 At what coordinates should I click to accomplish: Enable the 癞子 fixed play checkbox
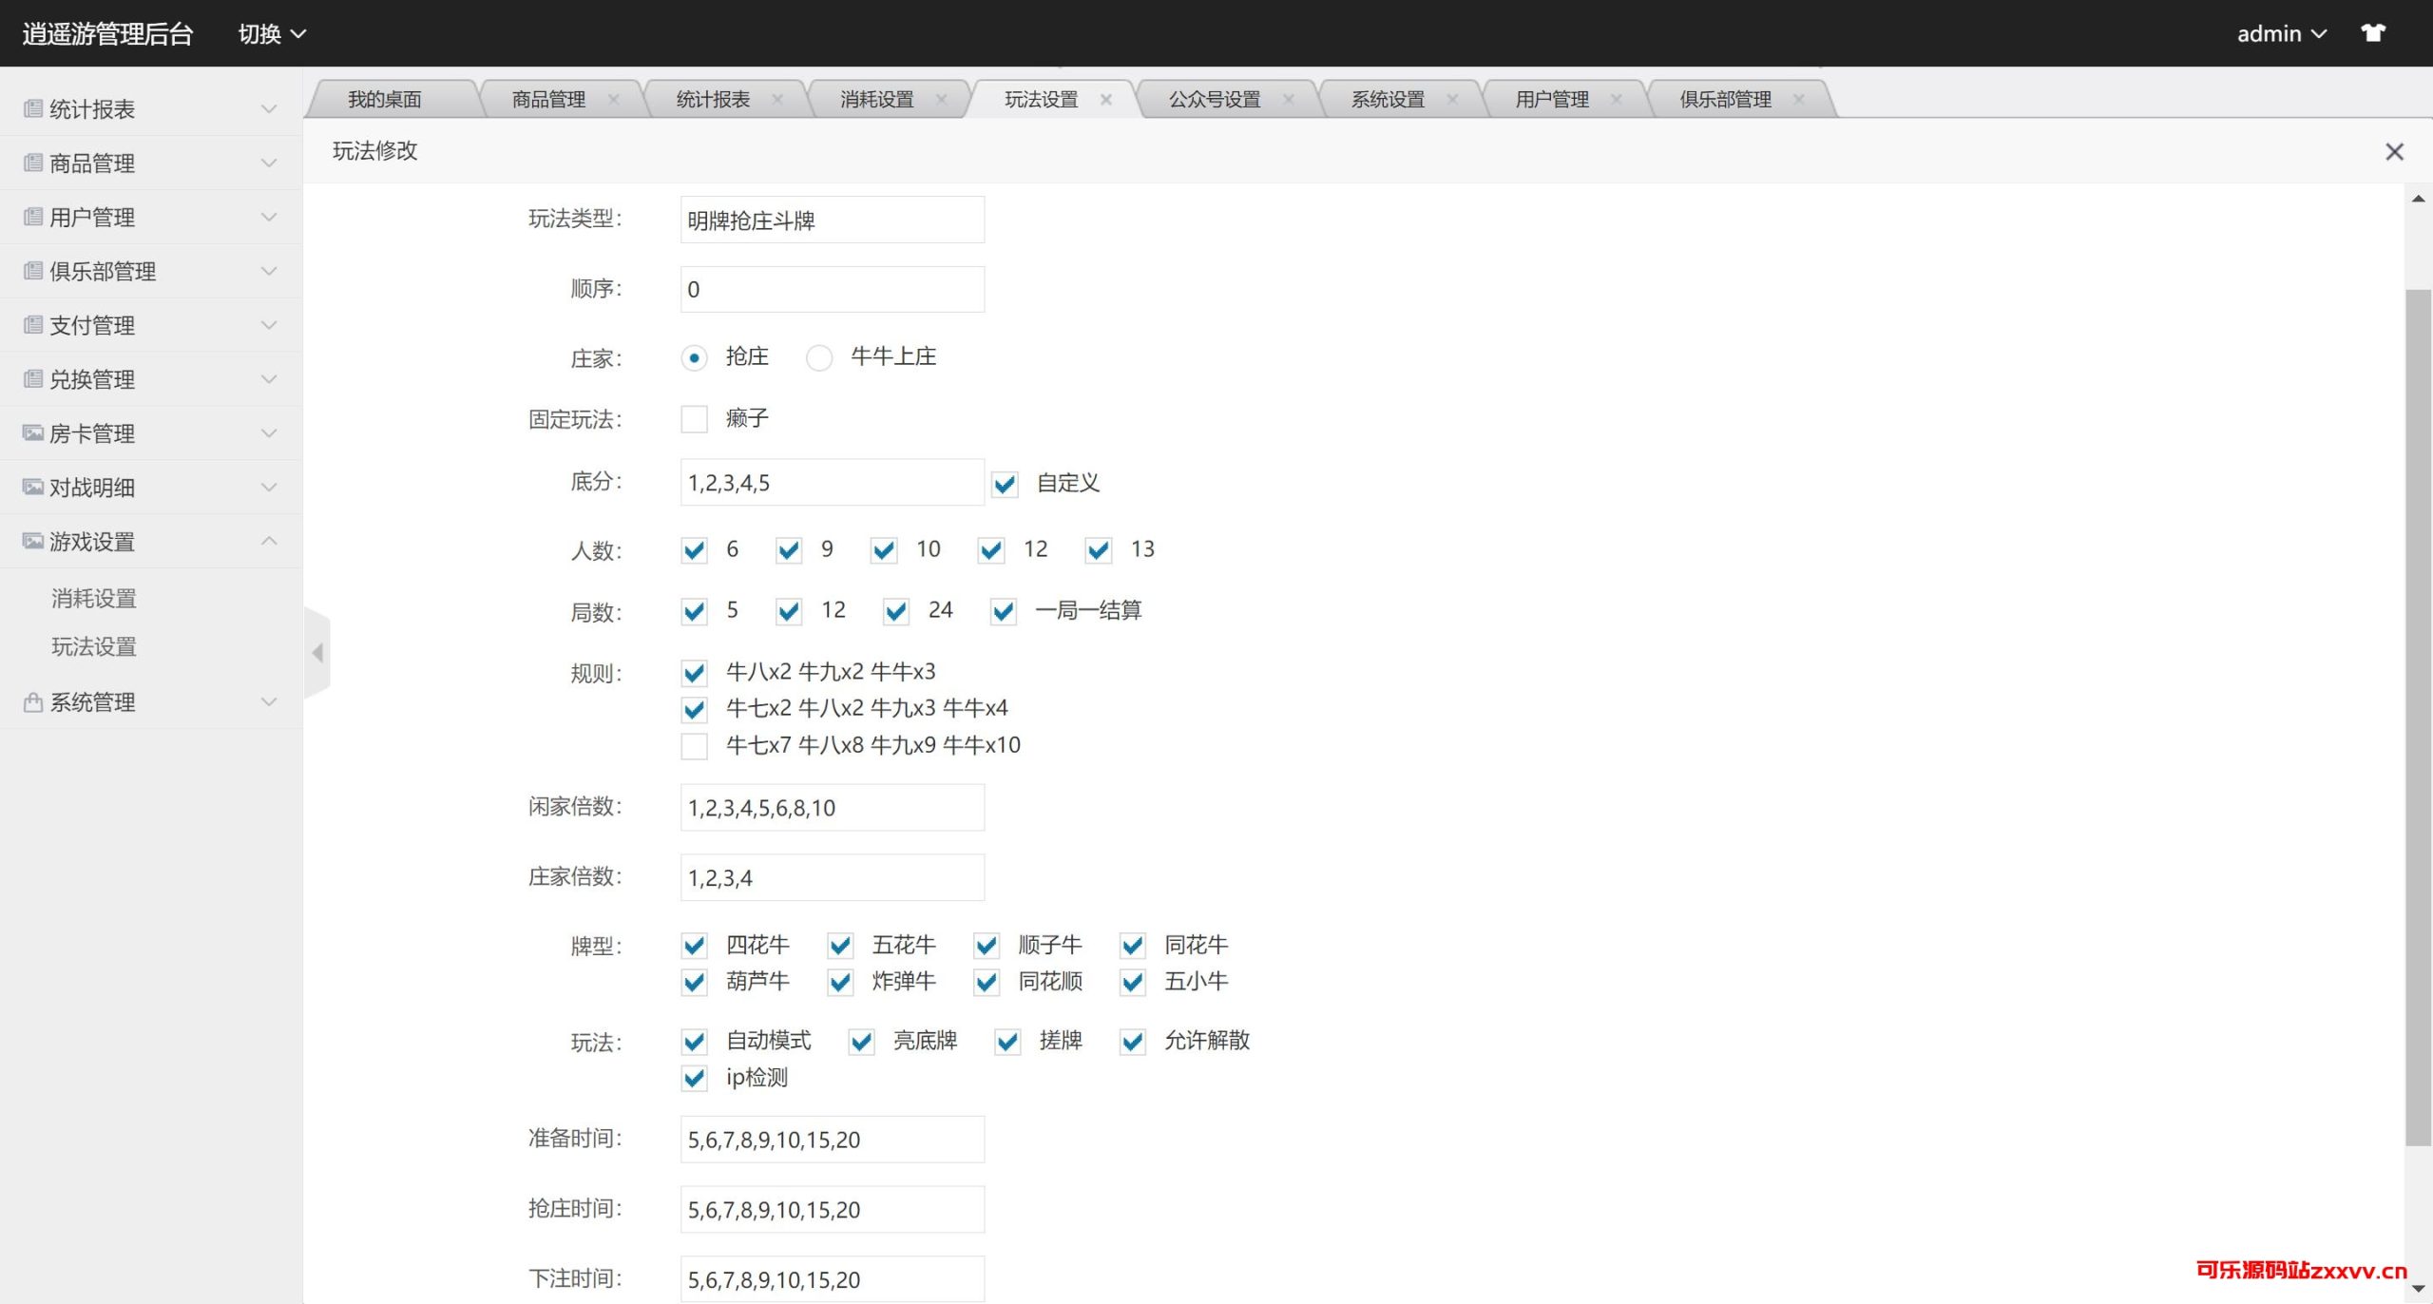(x=695, y=419)
